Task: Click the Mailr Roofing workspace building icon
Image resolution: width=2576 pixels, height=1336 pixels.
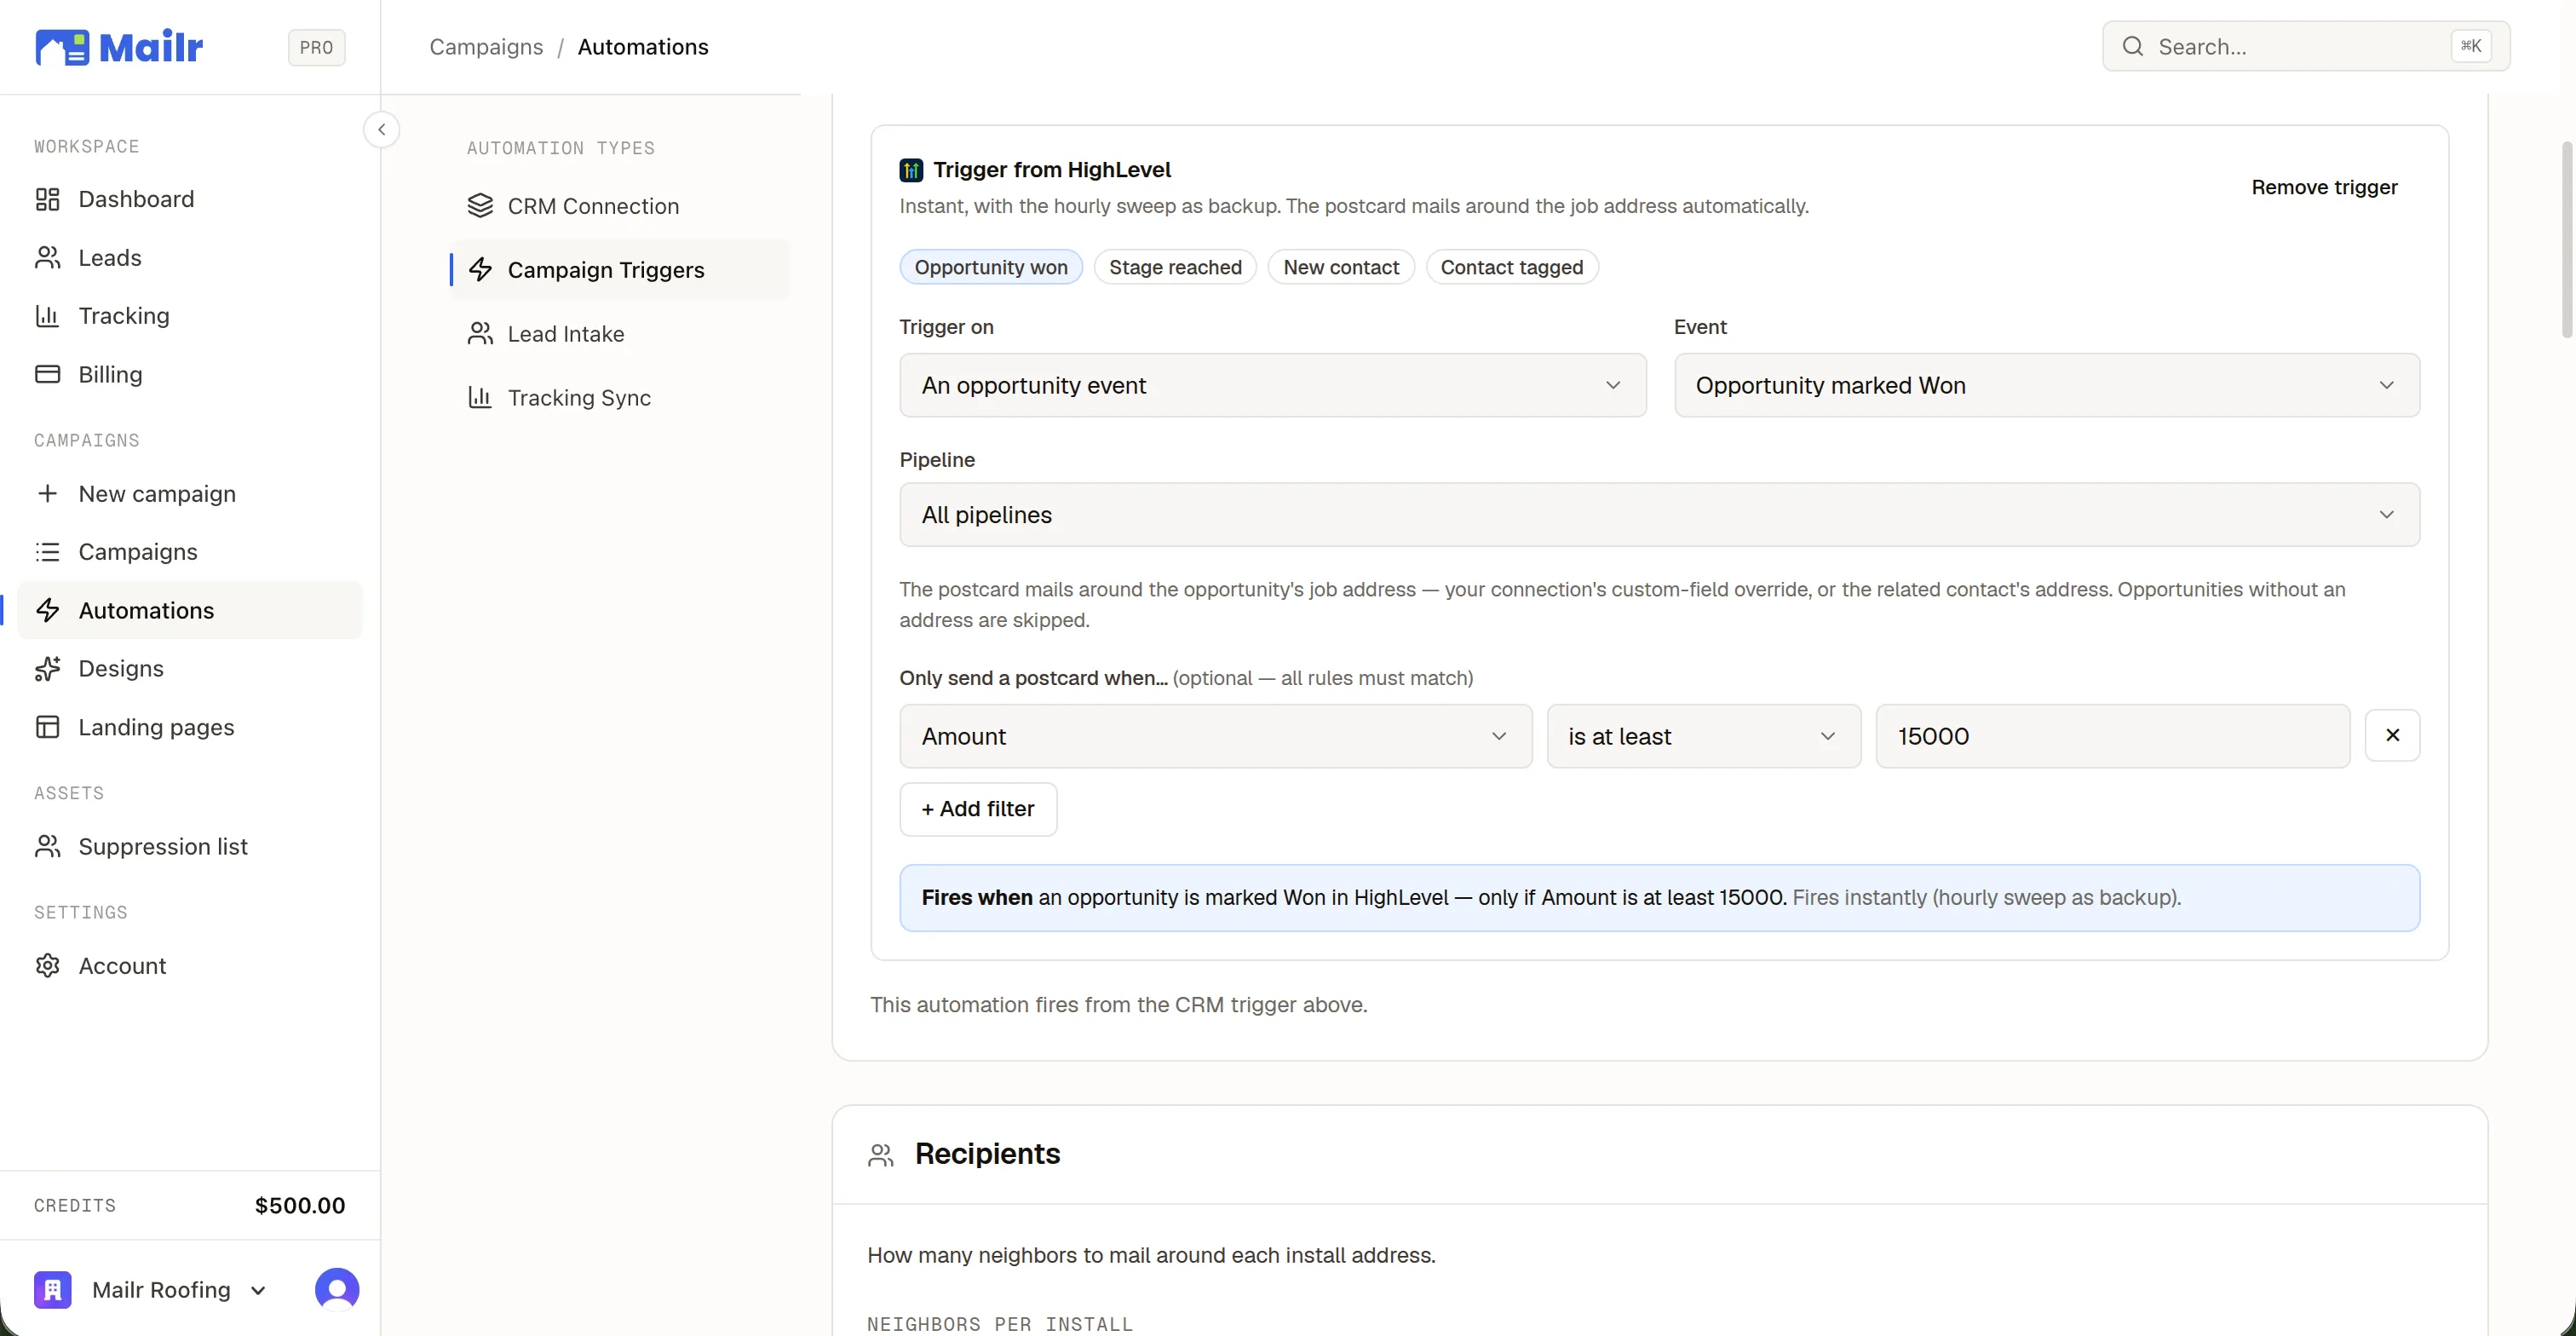Action: [53, 1290]
